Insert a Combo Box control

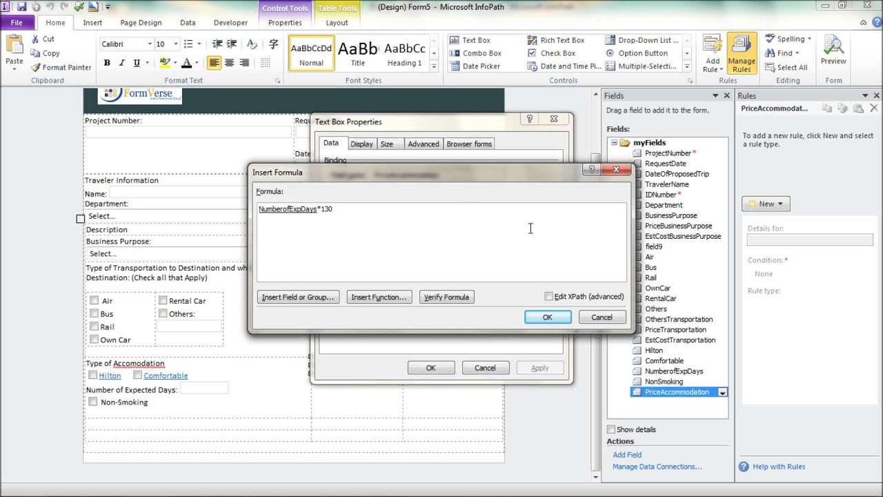(475, 53)
